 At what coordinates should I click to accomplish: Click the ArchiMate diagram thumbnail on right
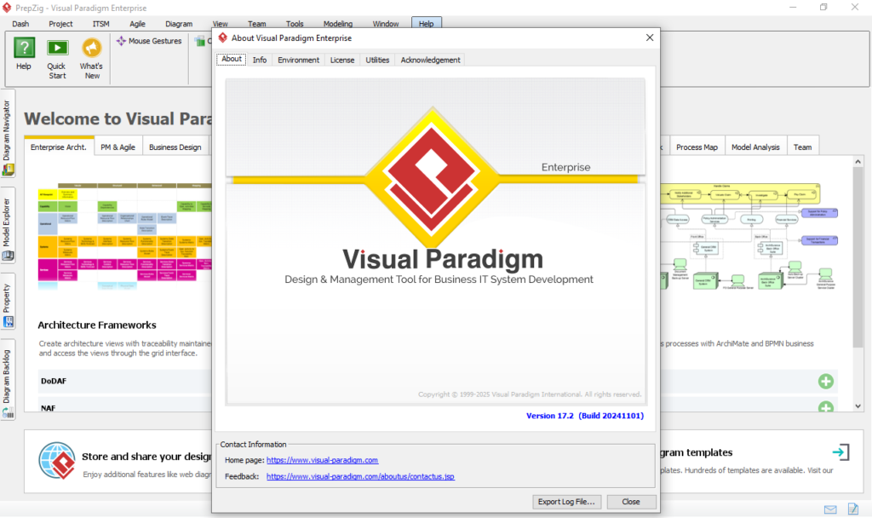click(x=749, y=237)
